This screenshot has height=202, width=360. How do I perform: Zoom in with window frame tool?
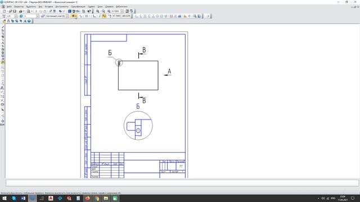pyautogui.click(x=97, y=11)
